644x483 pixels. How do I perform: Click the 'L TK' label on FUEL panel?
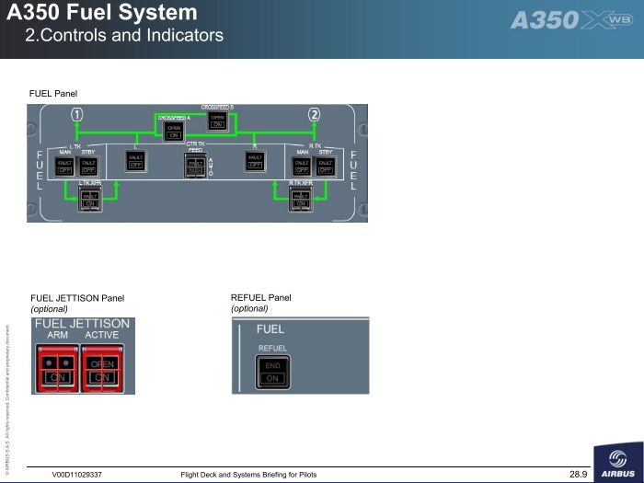pos(75,146)
